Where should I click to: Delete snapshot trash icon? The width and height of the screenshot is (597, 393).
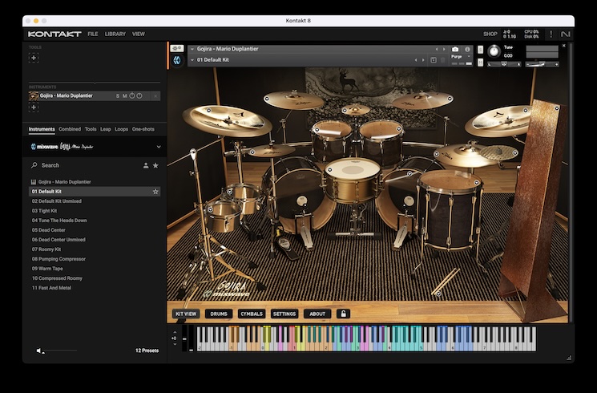click(x=443, y=60)
